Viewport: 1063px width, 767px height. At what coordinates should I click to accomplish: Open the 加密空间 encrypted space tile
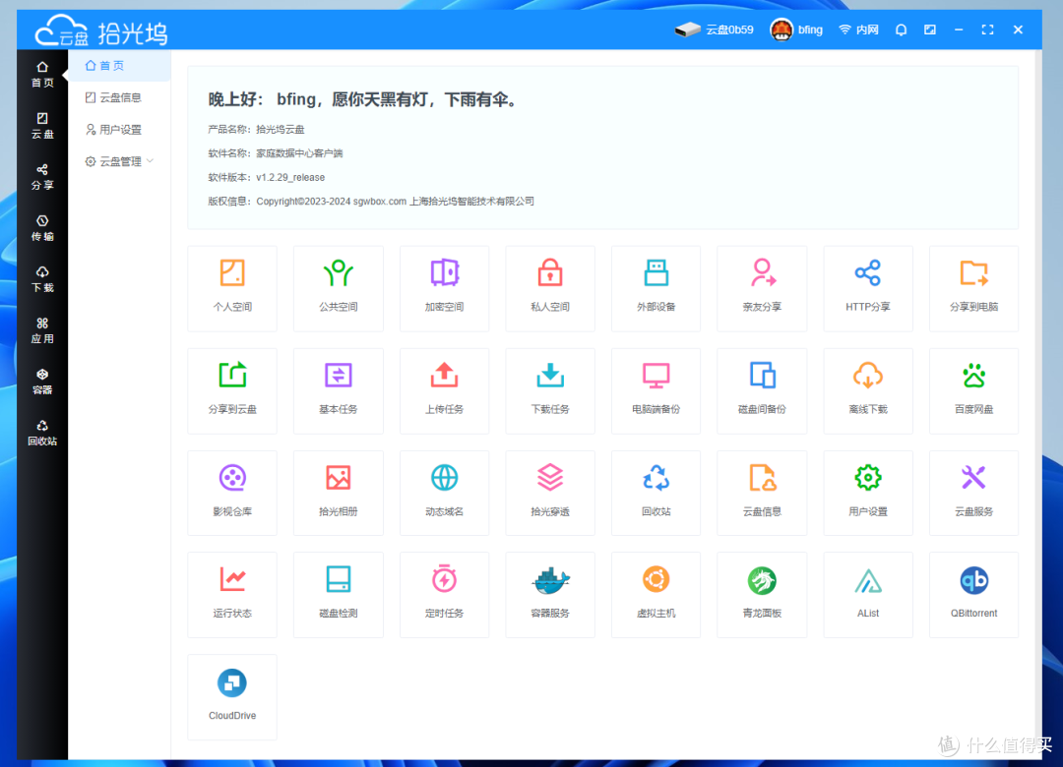[x=444, y=288]
